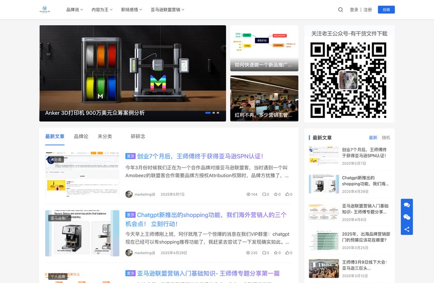
Task: Switch to the 碎碎念 tab
Action: (x=138, y=136)
